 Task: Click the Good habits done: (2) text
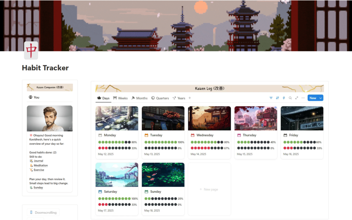coord(43,152)
